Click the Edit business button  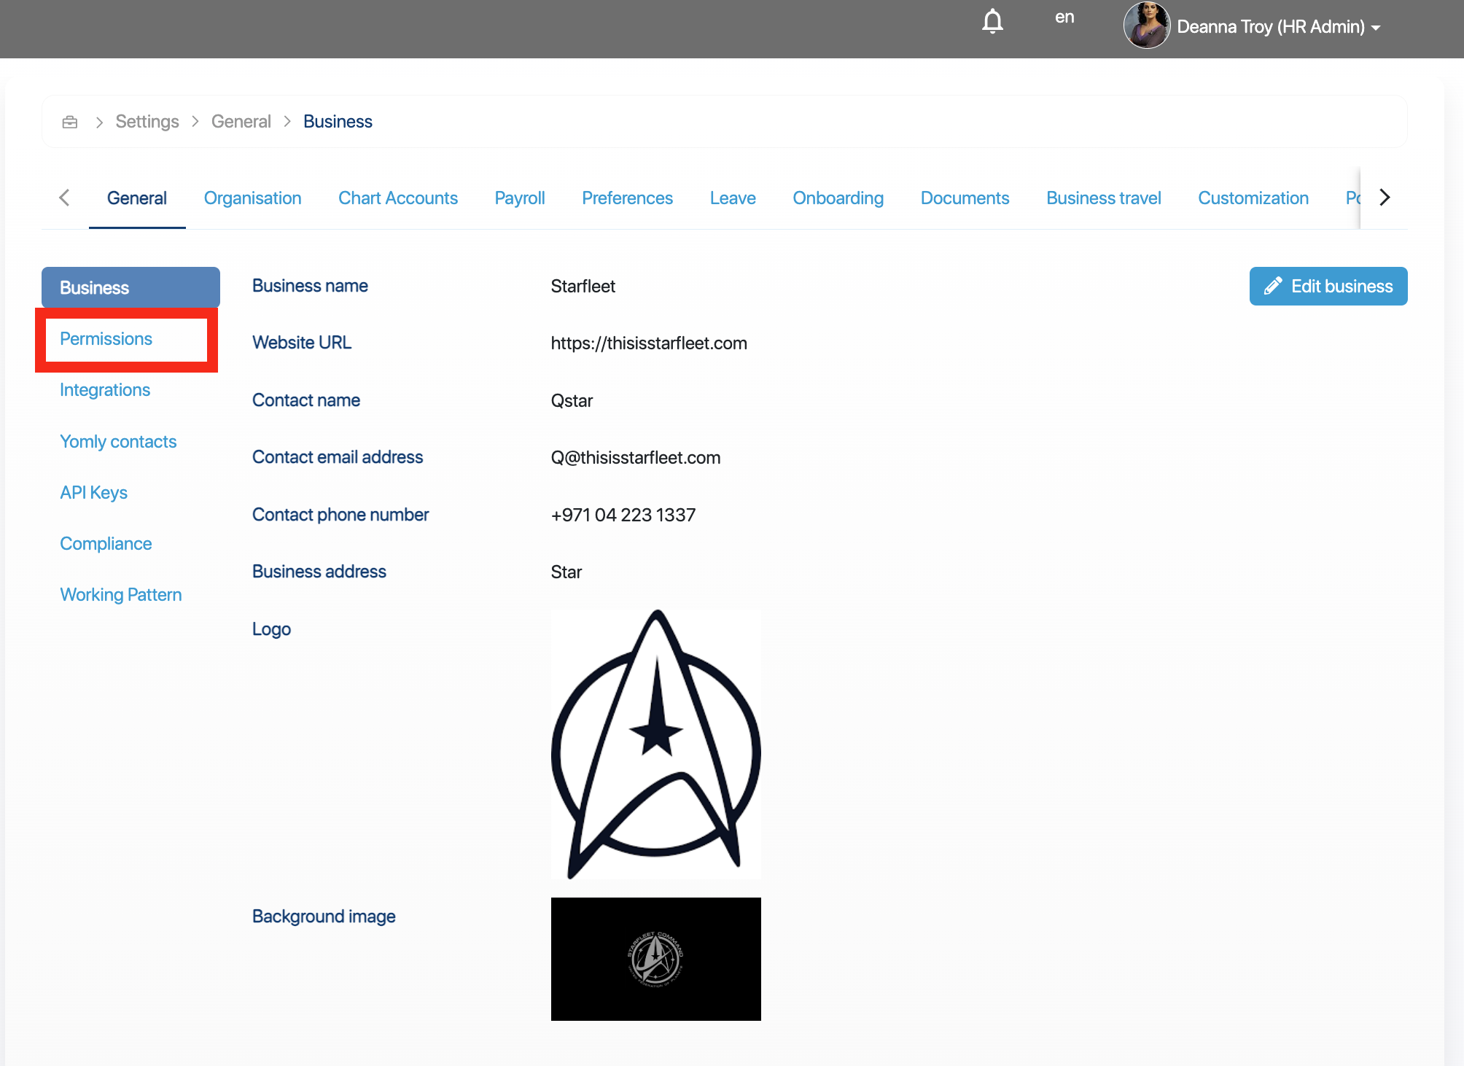1328,287
